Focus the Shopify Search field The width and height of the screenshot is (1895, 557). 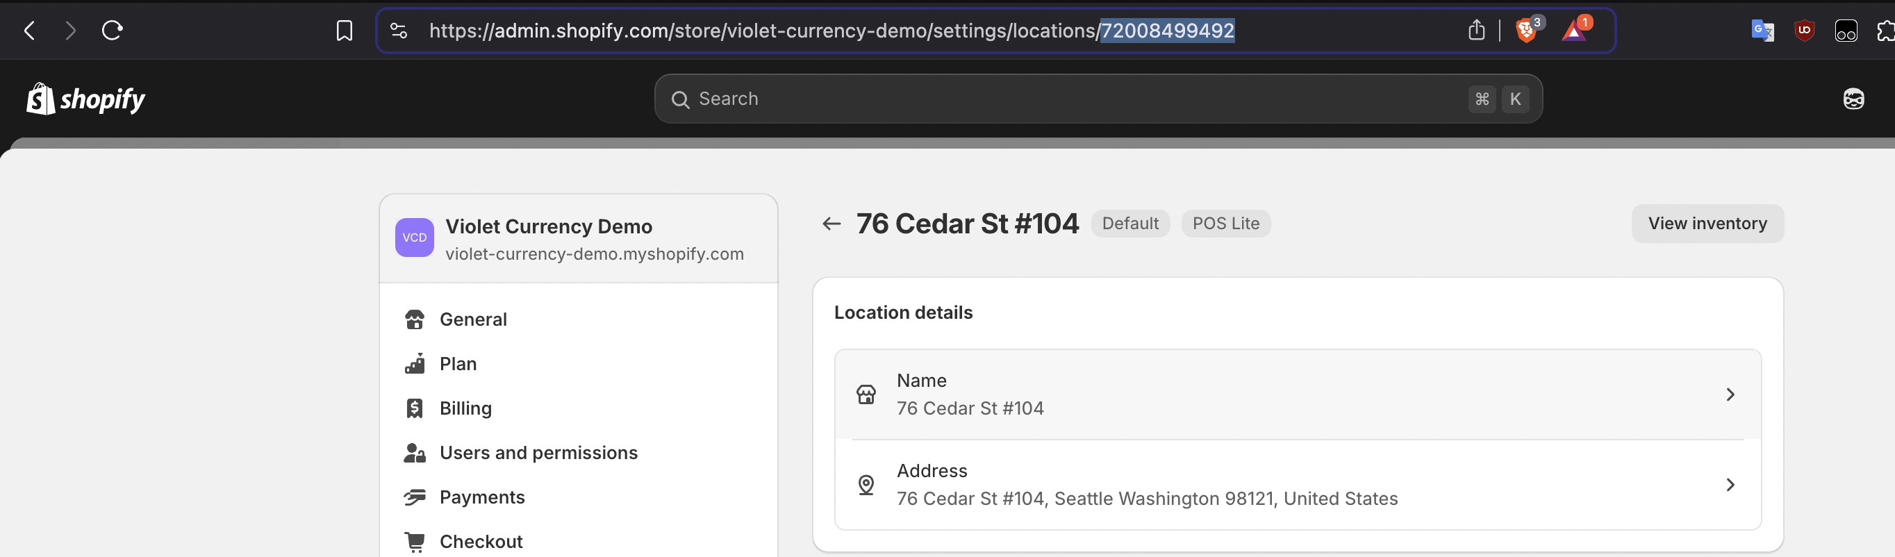click(1098, 99)
